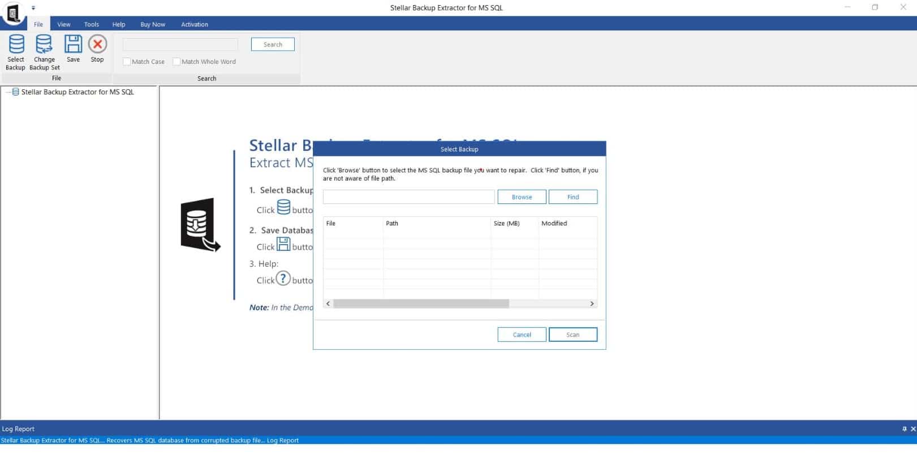The image size is (917, 456).
Task: Open the Activation tab
Action: (195, 24)
